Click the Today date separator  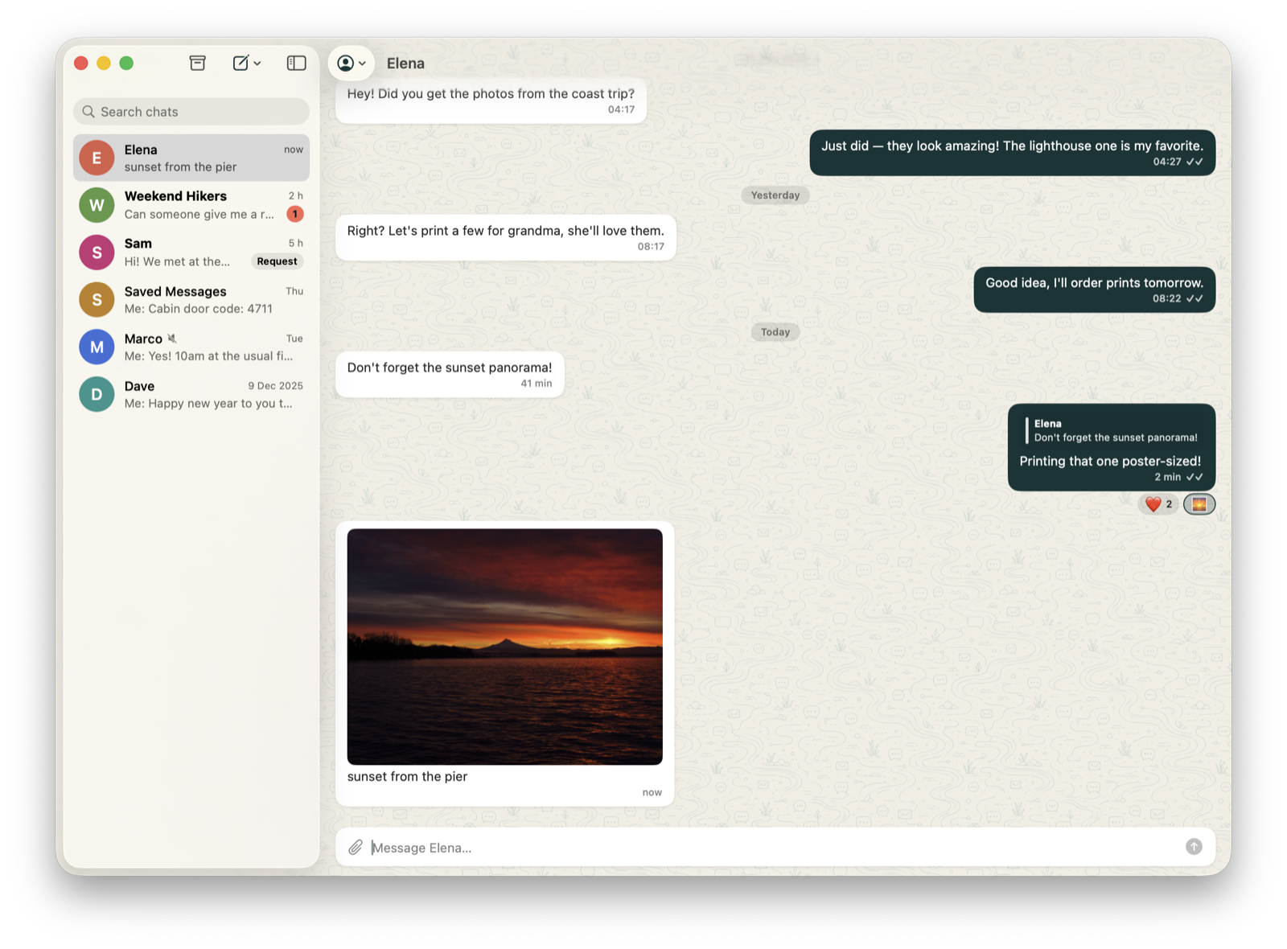point(775,332)
